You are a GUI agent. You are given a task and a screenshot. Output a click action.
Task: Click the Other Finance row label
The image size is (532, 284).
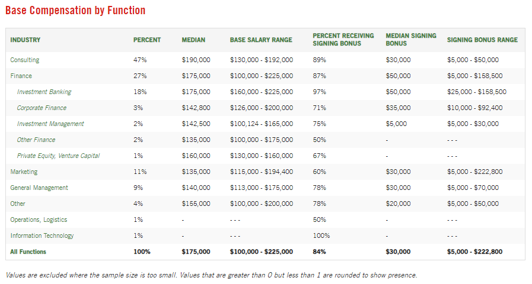36,140
